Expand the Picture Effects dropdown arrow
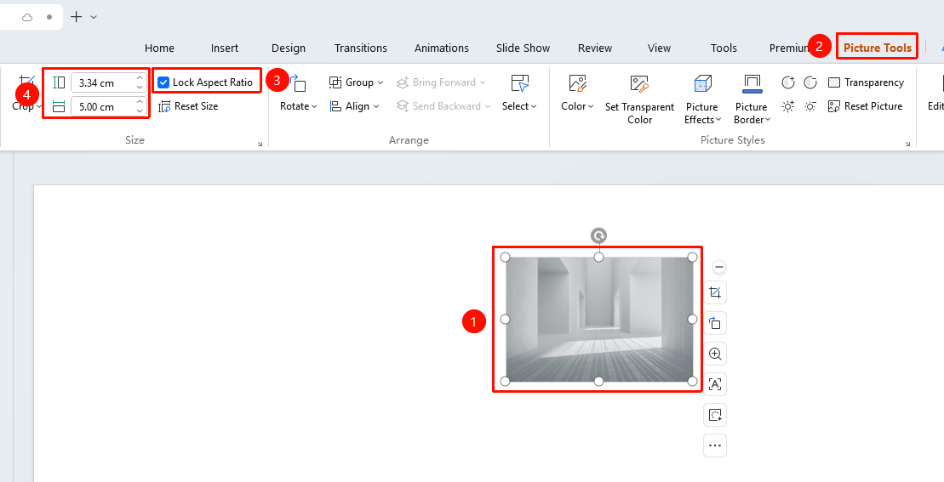The image size is (944, 482). (718, 120)
